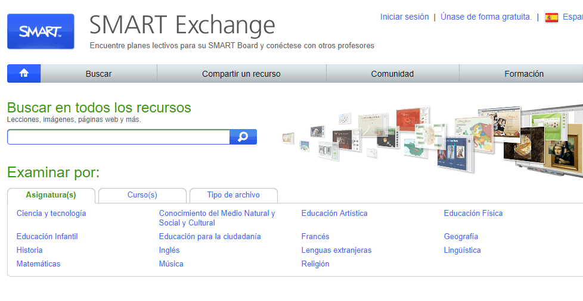
Task: Click the magnifier search button
Action: (x=243, y=137)
